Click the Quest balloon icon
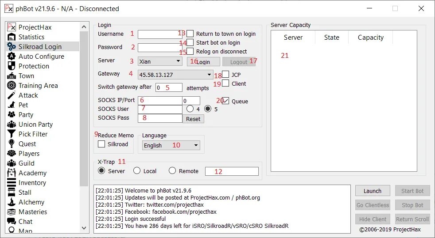 point(12,144)
